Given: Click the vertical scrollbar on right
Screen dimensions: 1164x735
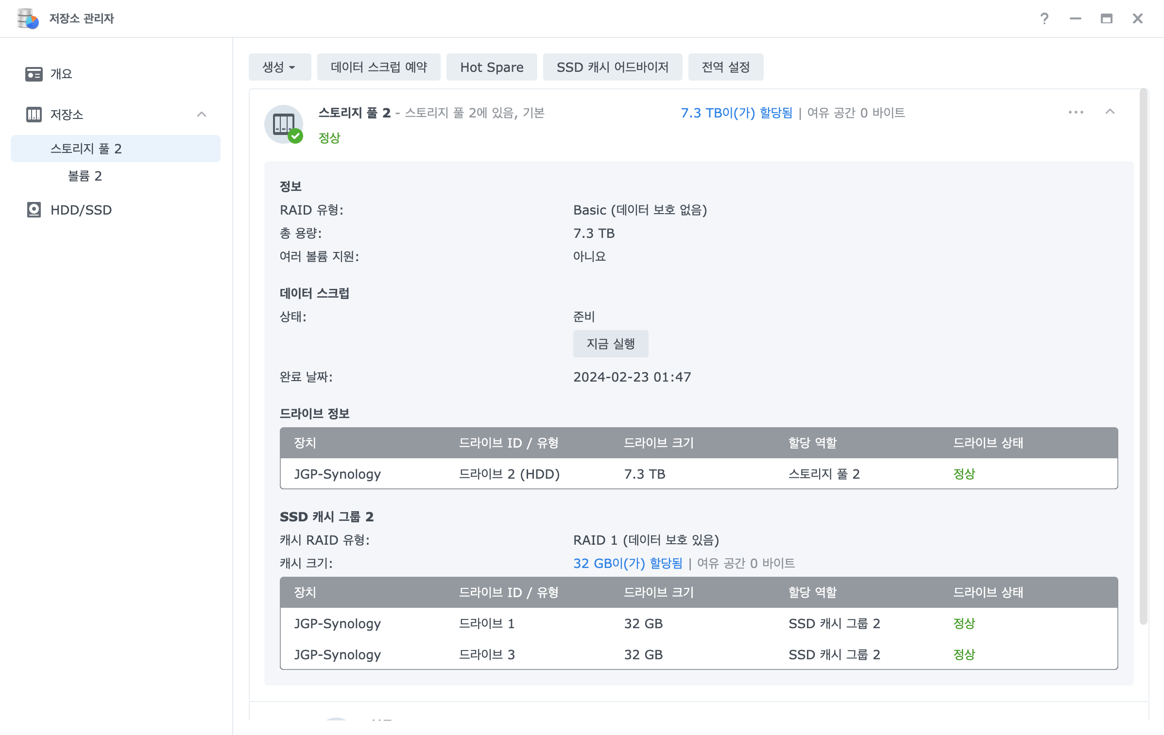Looking at the screenshot, I should pos(1143,356).
